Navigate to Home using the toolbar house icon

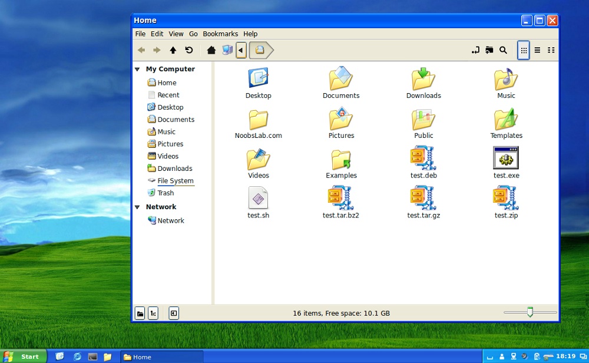click(211, 50)
